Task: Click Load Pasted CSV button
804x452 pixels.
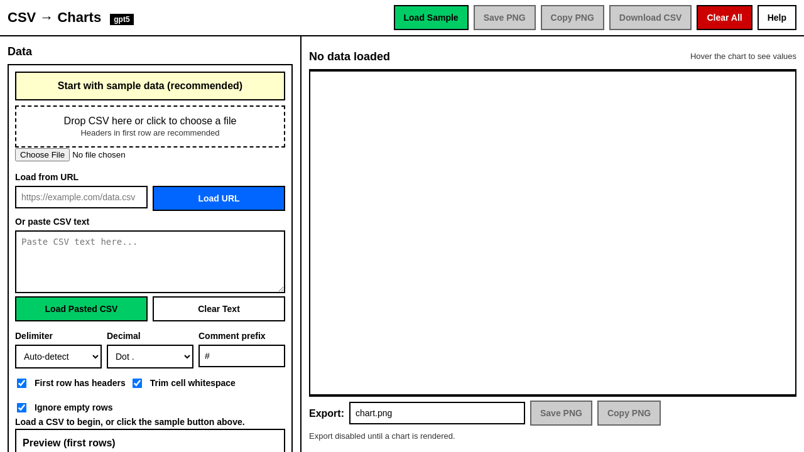Action: coord(81,309)
